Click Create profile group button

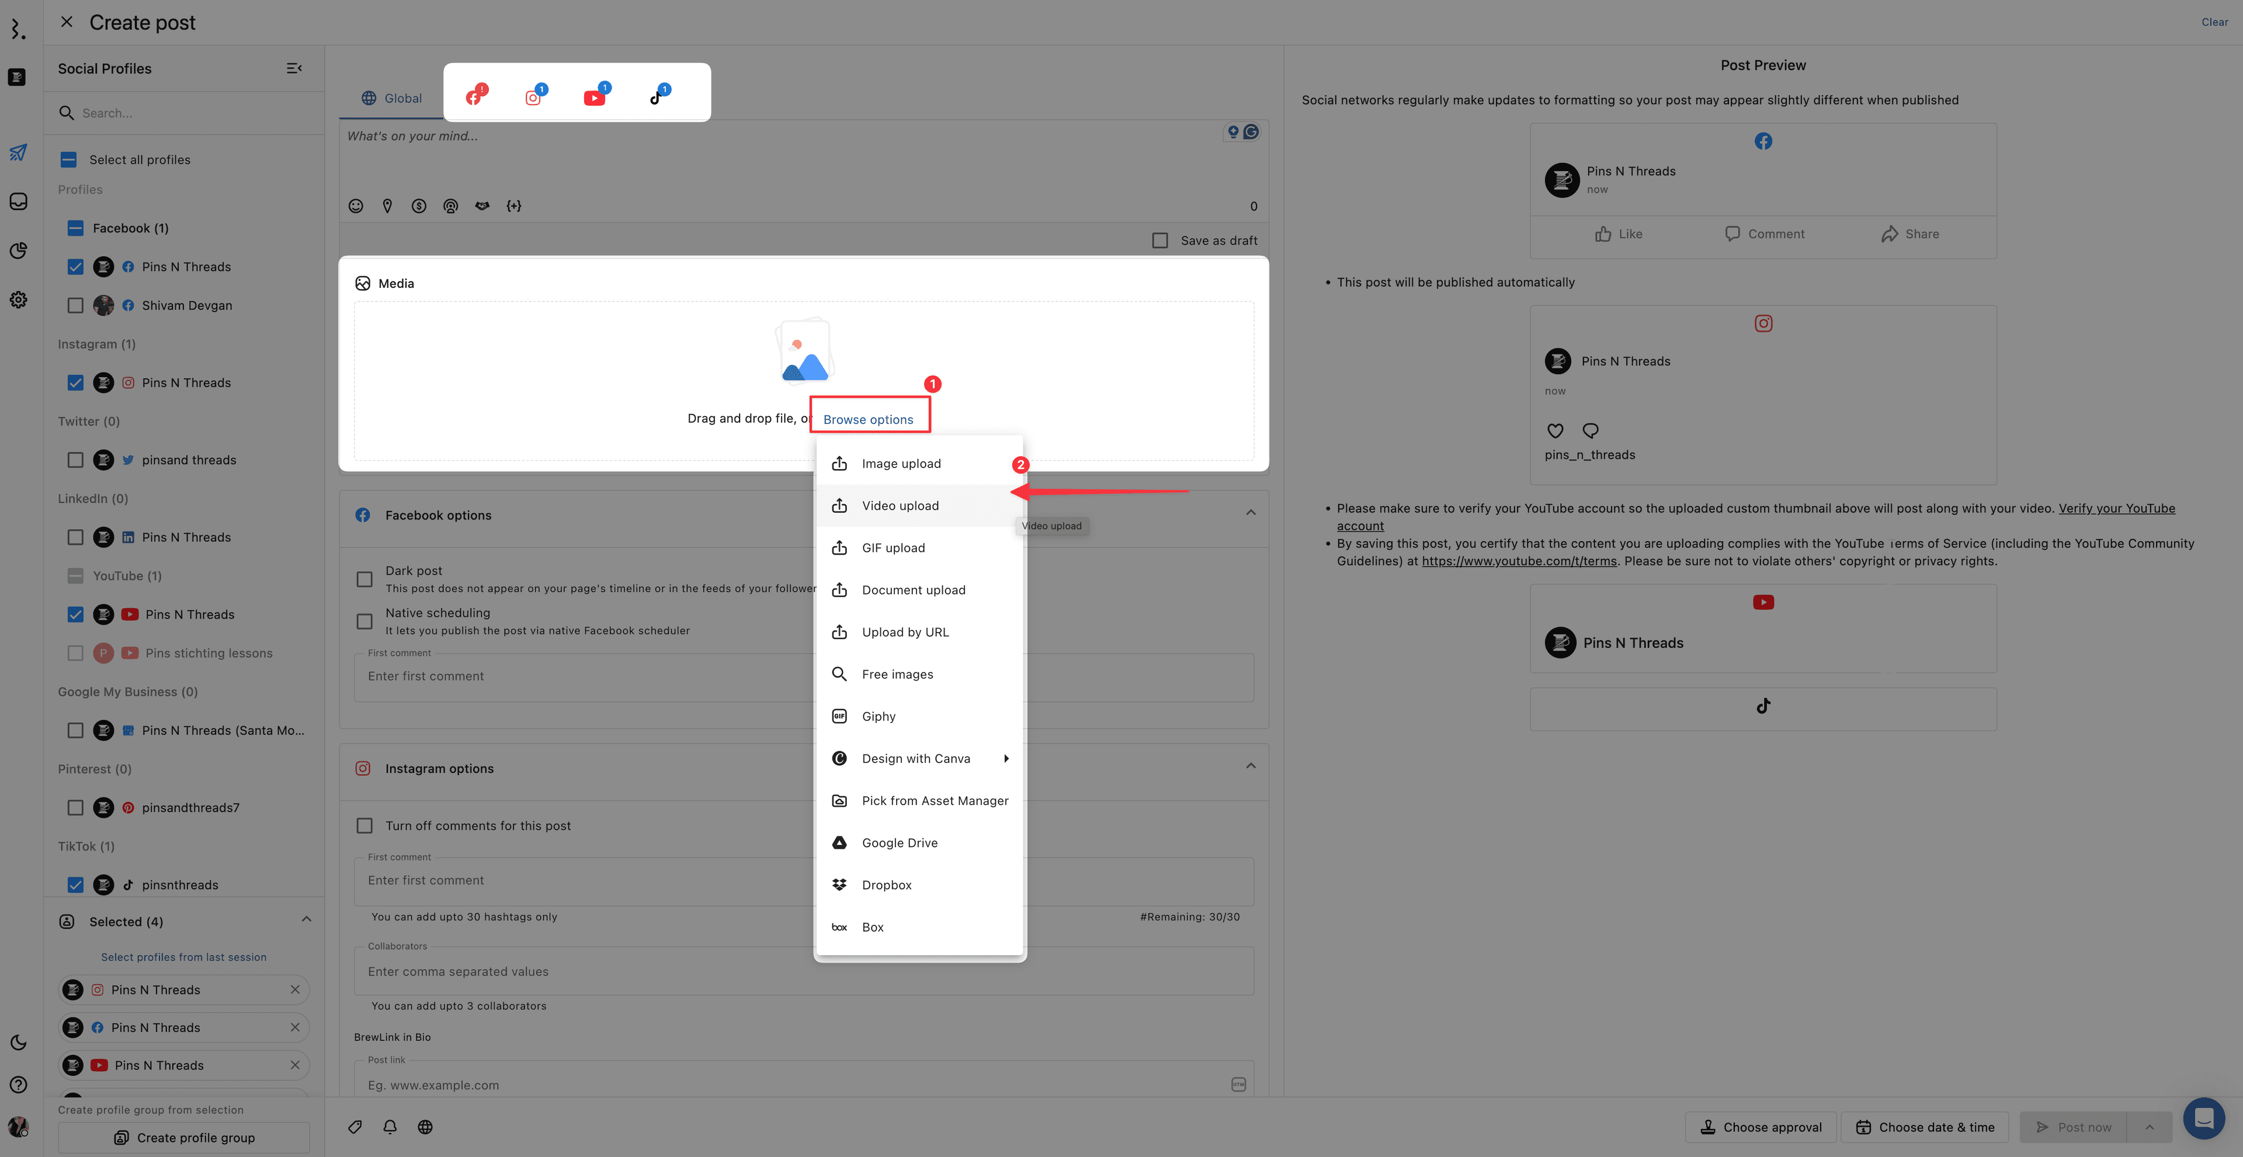click(184, 1138)
